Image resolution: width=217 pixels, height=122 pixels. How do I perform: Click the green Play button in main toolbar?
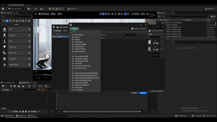[50, 9]
